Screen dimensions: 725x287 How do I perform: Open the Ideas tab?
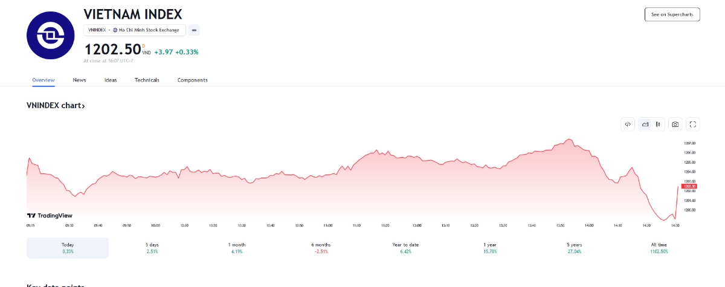pyautogui.click(x=111, y=80)
